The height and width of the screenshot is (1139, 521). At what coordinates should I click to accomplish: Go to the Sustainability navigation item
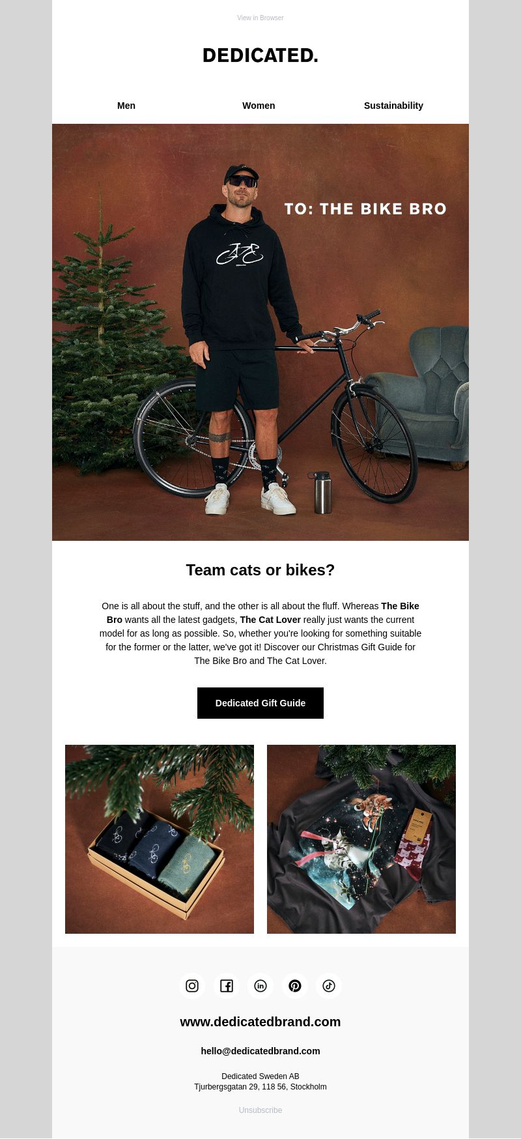click(393, 106)
